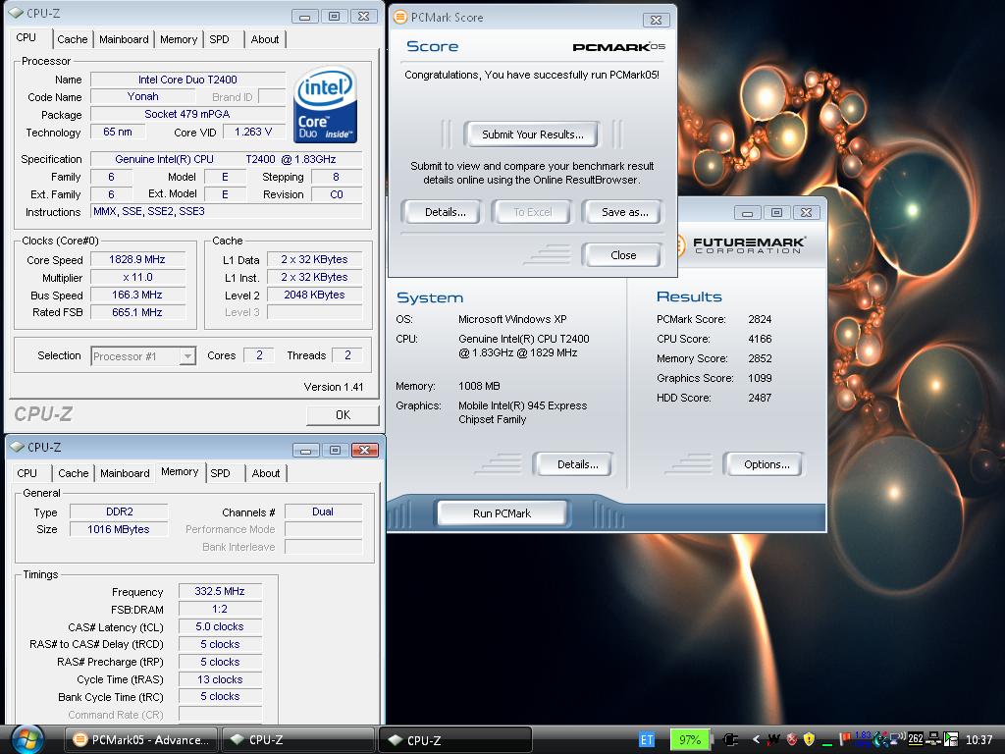Click the yellow security shield tray icon

click(809, 739)
